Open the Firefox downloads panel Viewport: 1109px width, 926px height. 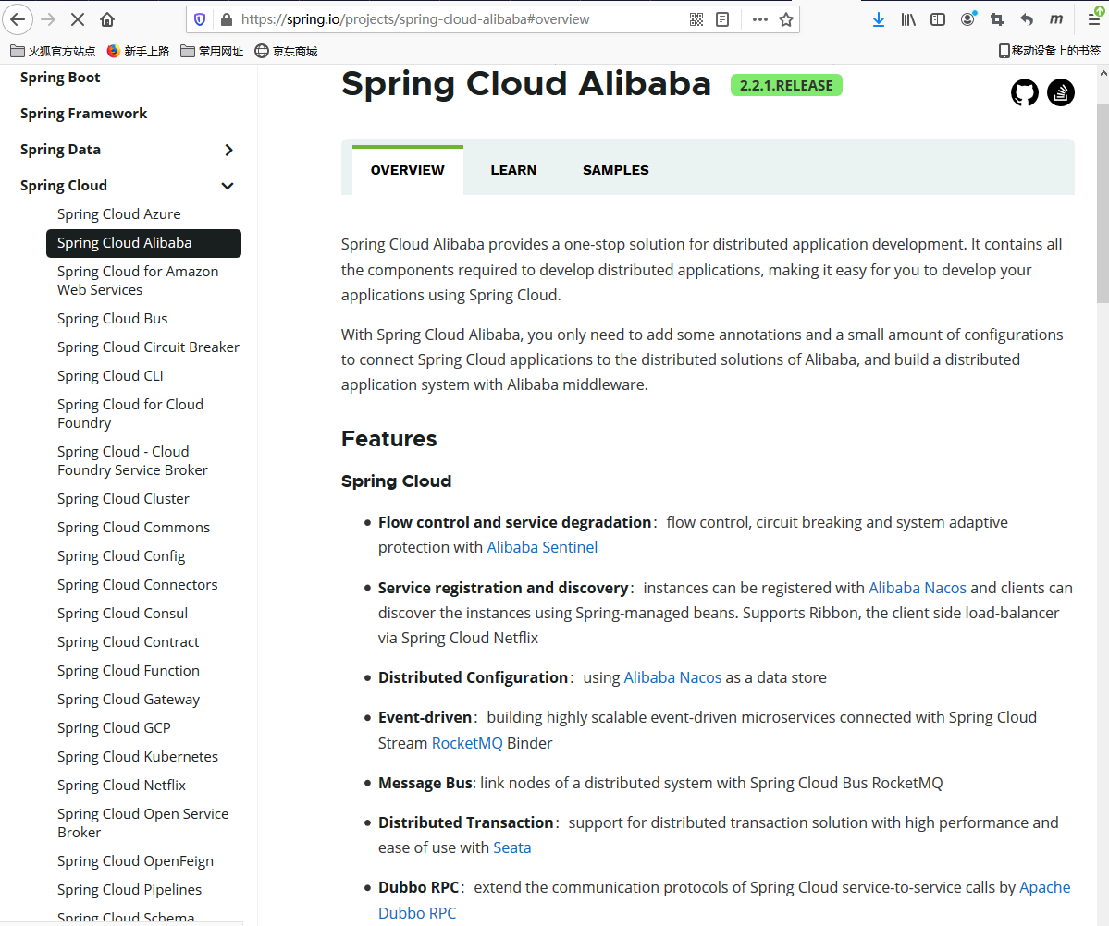(879, 19)
